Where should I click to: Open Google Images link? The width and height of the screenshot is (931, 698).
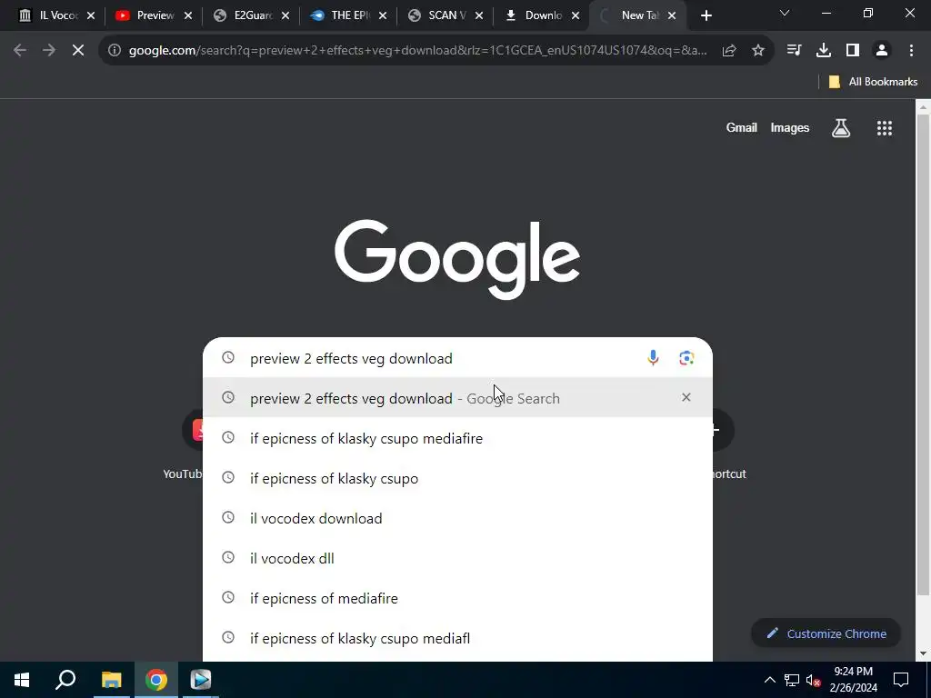coord(790,127)
